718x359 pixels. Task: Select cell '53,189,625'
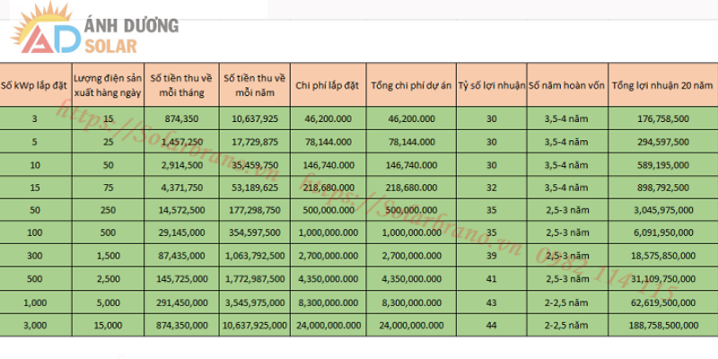[255, 188]
